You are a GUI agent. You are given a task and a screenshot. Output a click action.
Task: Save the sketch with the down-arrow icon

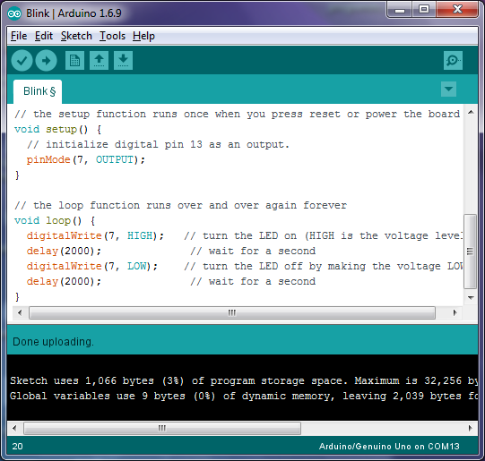(x=123, y=61)
